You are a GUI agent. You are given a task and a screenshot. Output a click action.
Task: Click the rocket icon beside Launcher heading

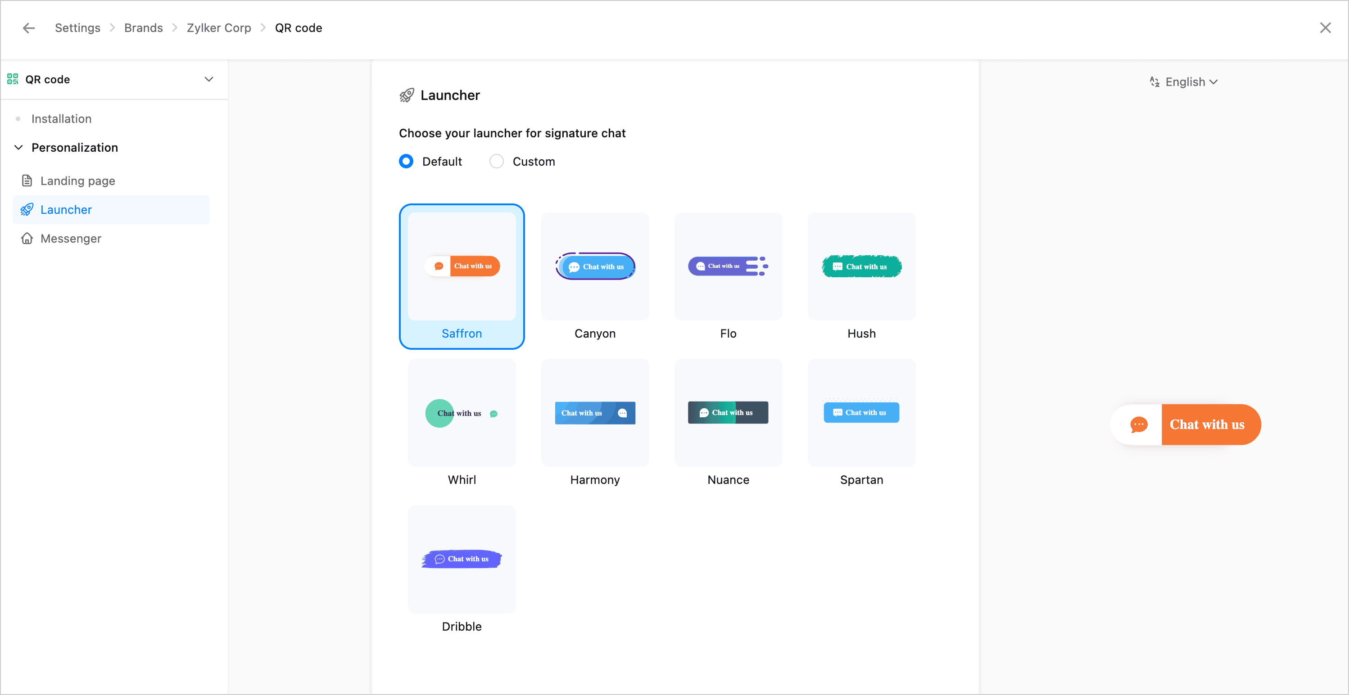407,95
